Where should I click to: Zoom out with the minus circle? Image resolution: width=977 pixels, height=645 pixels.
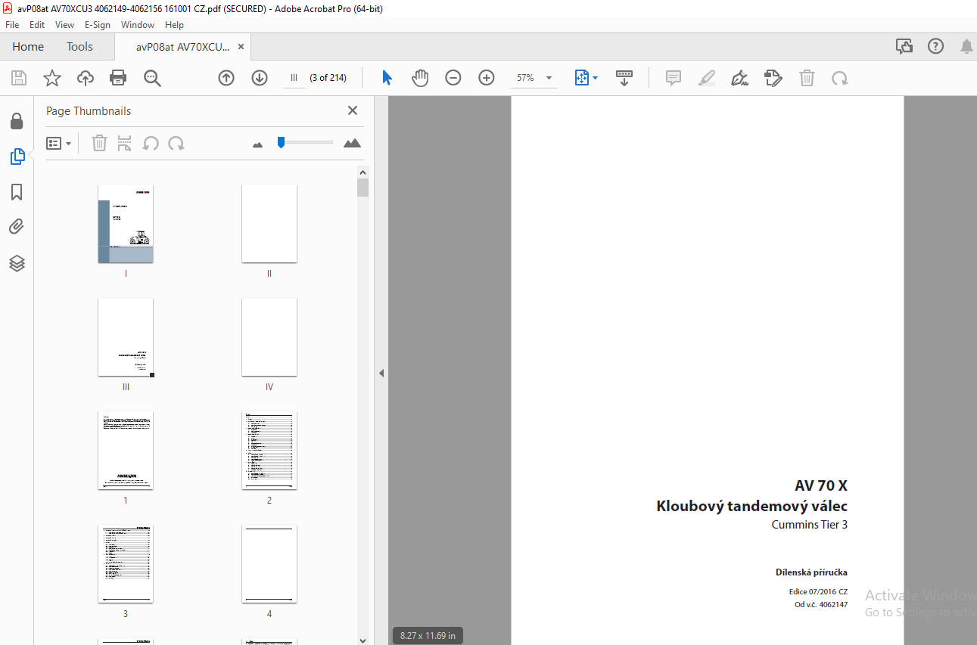pos(453,78)
